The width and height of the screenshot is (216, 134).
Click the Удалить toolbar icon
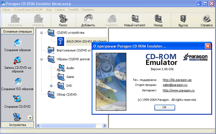pos(112,19)
